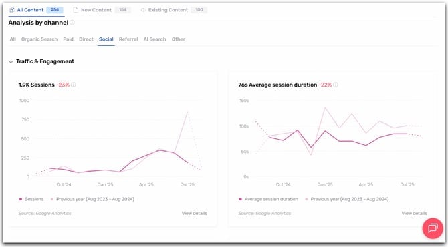Click the -22% duration change value
This screenshot has width=448, height=247.
(325, 85)
